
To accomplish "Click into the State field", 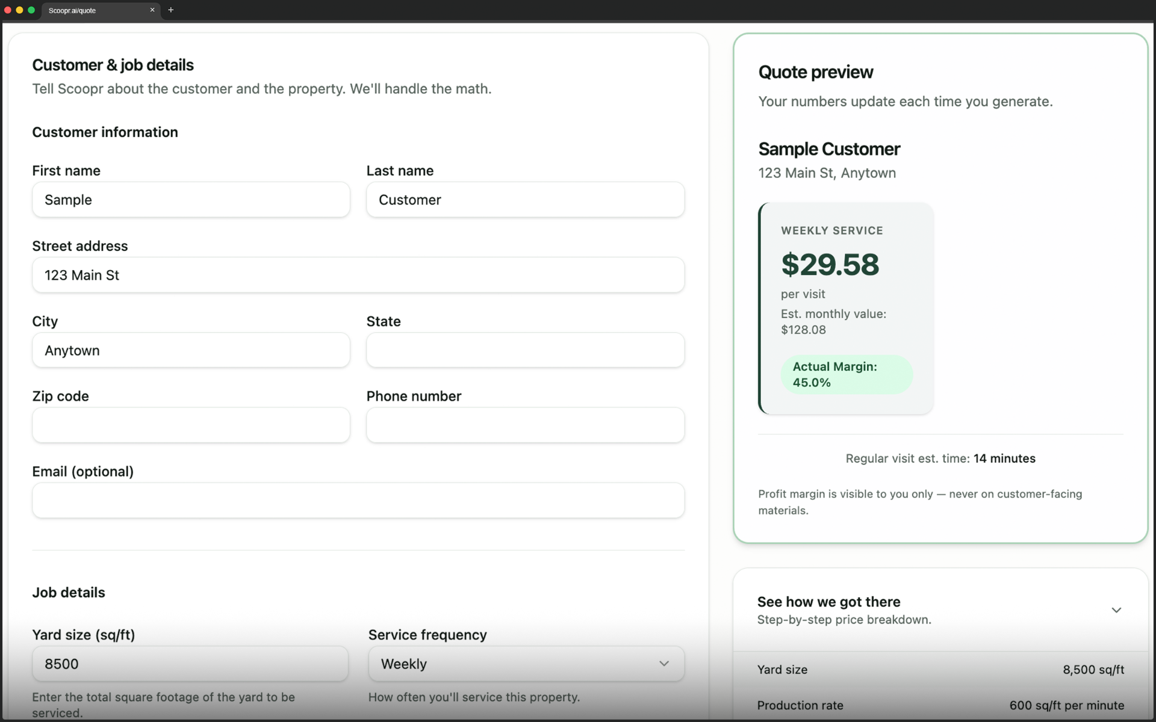I will click(525, 350).
